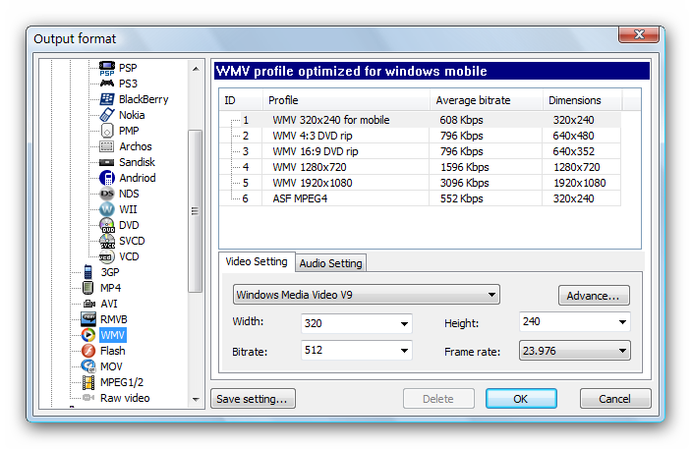Screen dimensions: 692x449
Task: Choose the BlackBerry logo icon
Action: click(x=107, y=99)
